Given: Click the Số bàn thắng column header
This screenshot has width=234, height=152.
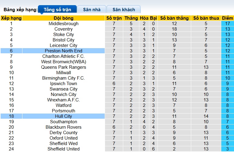Looking at the screenshot, I should click(174, 18).
